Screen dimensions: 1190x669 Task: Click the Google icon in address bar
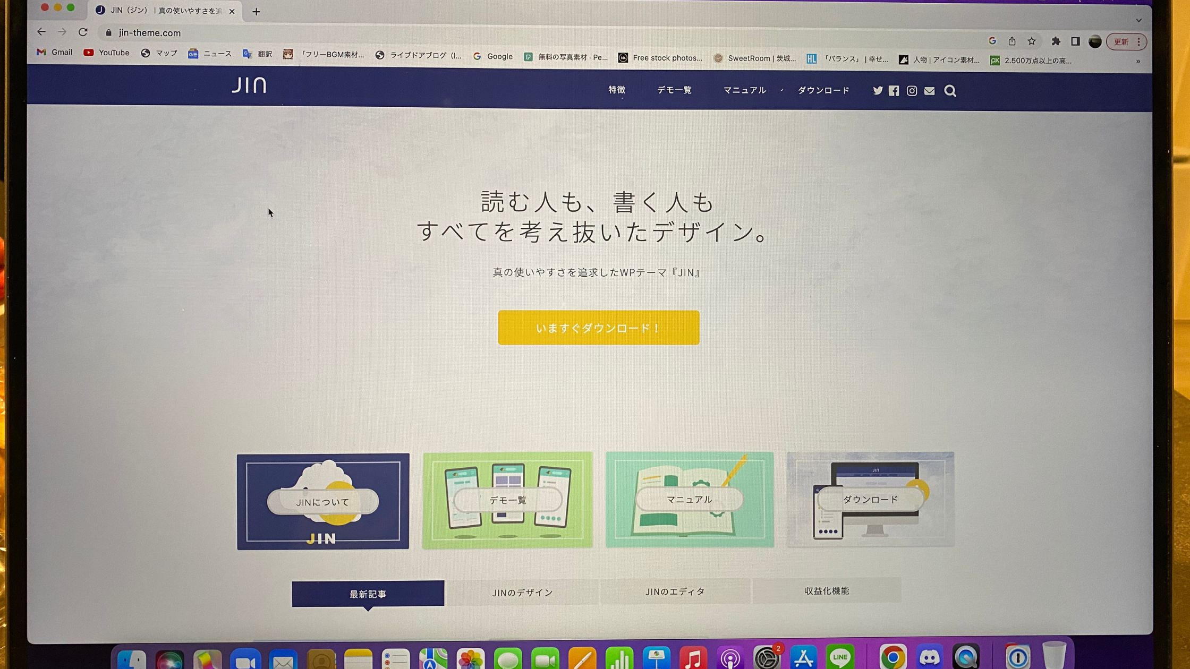tap(992, 41)
